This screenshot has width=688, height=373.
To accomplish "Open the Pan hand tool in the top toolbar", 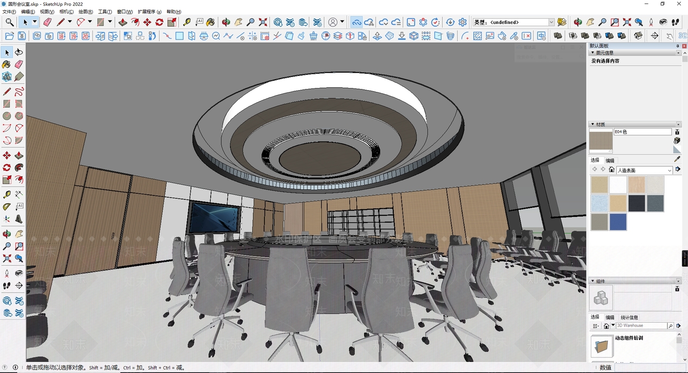I will coord(238,22).
